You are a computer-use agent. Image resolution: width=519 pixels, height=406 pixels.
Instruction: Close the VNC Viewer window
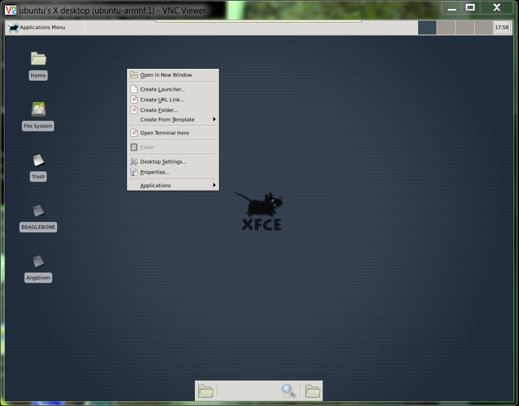(497, 8)
